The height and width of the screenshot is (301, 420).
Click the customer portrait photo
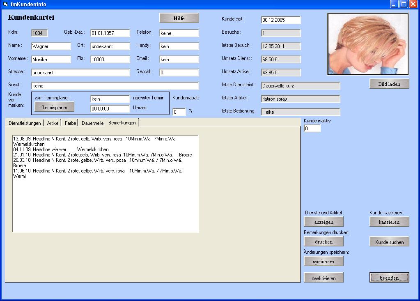pos(367,44)
